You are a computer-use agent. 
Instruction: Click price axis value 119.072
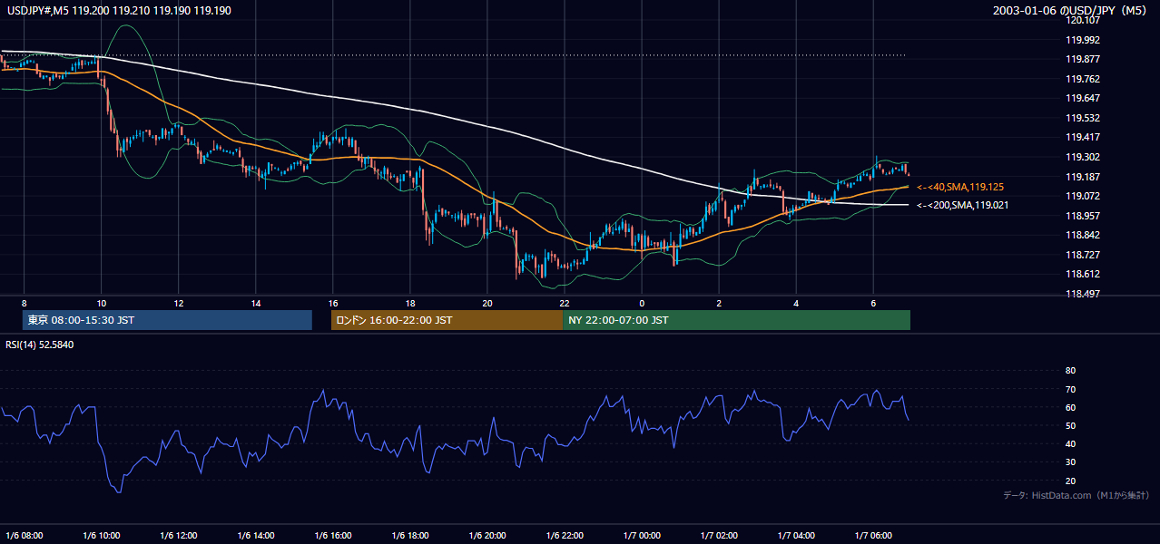click(x=1083, y=196)
